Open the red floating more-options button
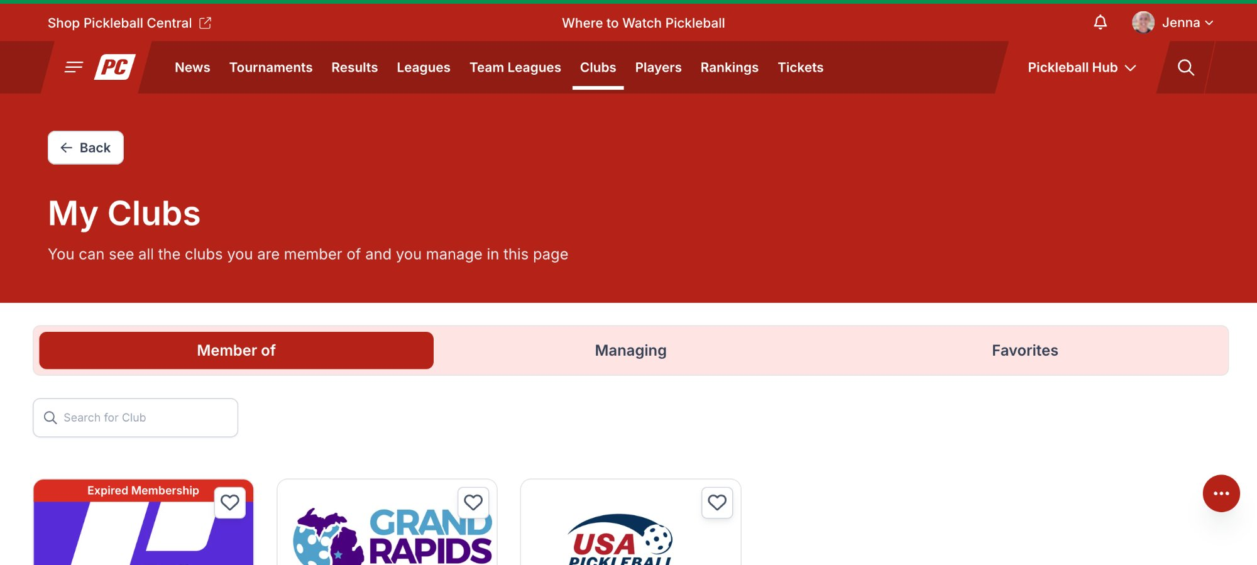The height and width of the screenshot is (565, 1257). pos(1221,493)
